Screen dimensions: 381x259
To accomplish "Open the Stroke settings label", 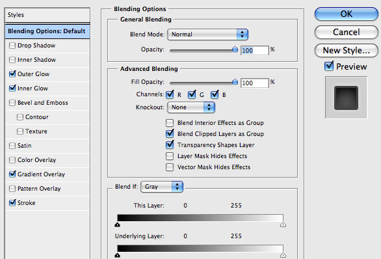I will (27, 203).
